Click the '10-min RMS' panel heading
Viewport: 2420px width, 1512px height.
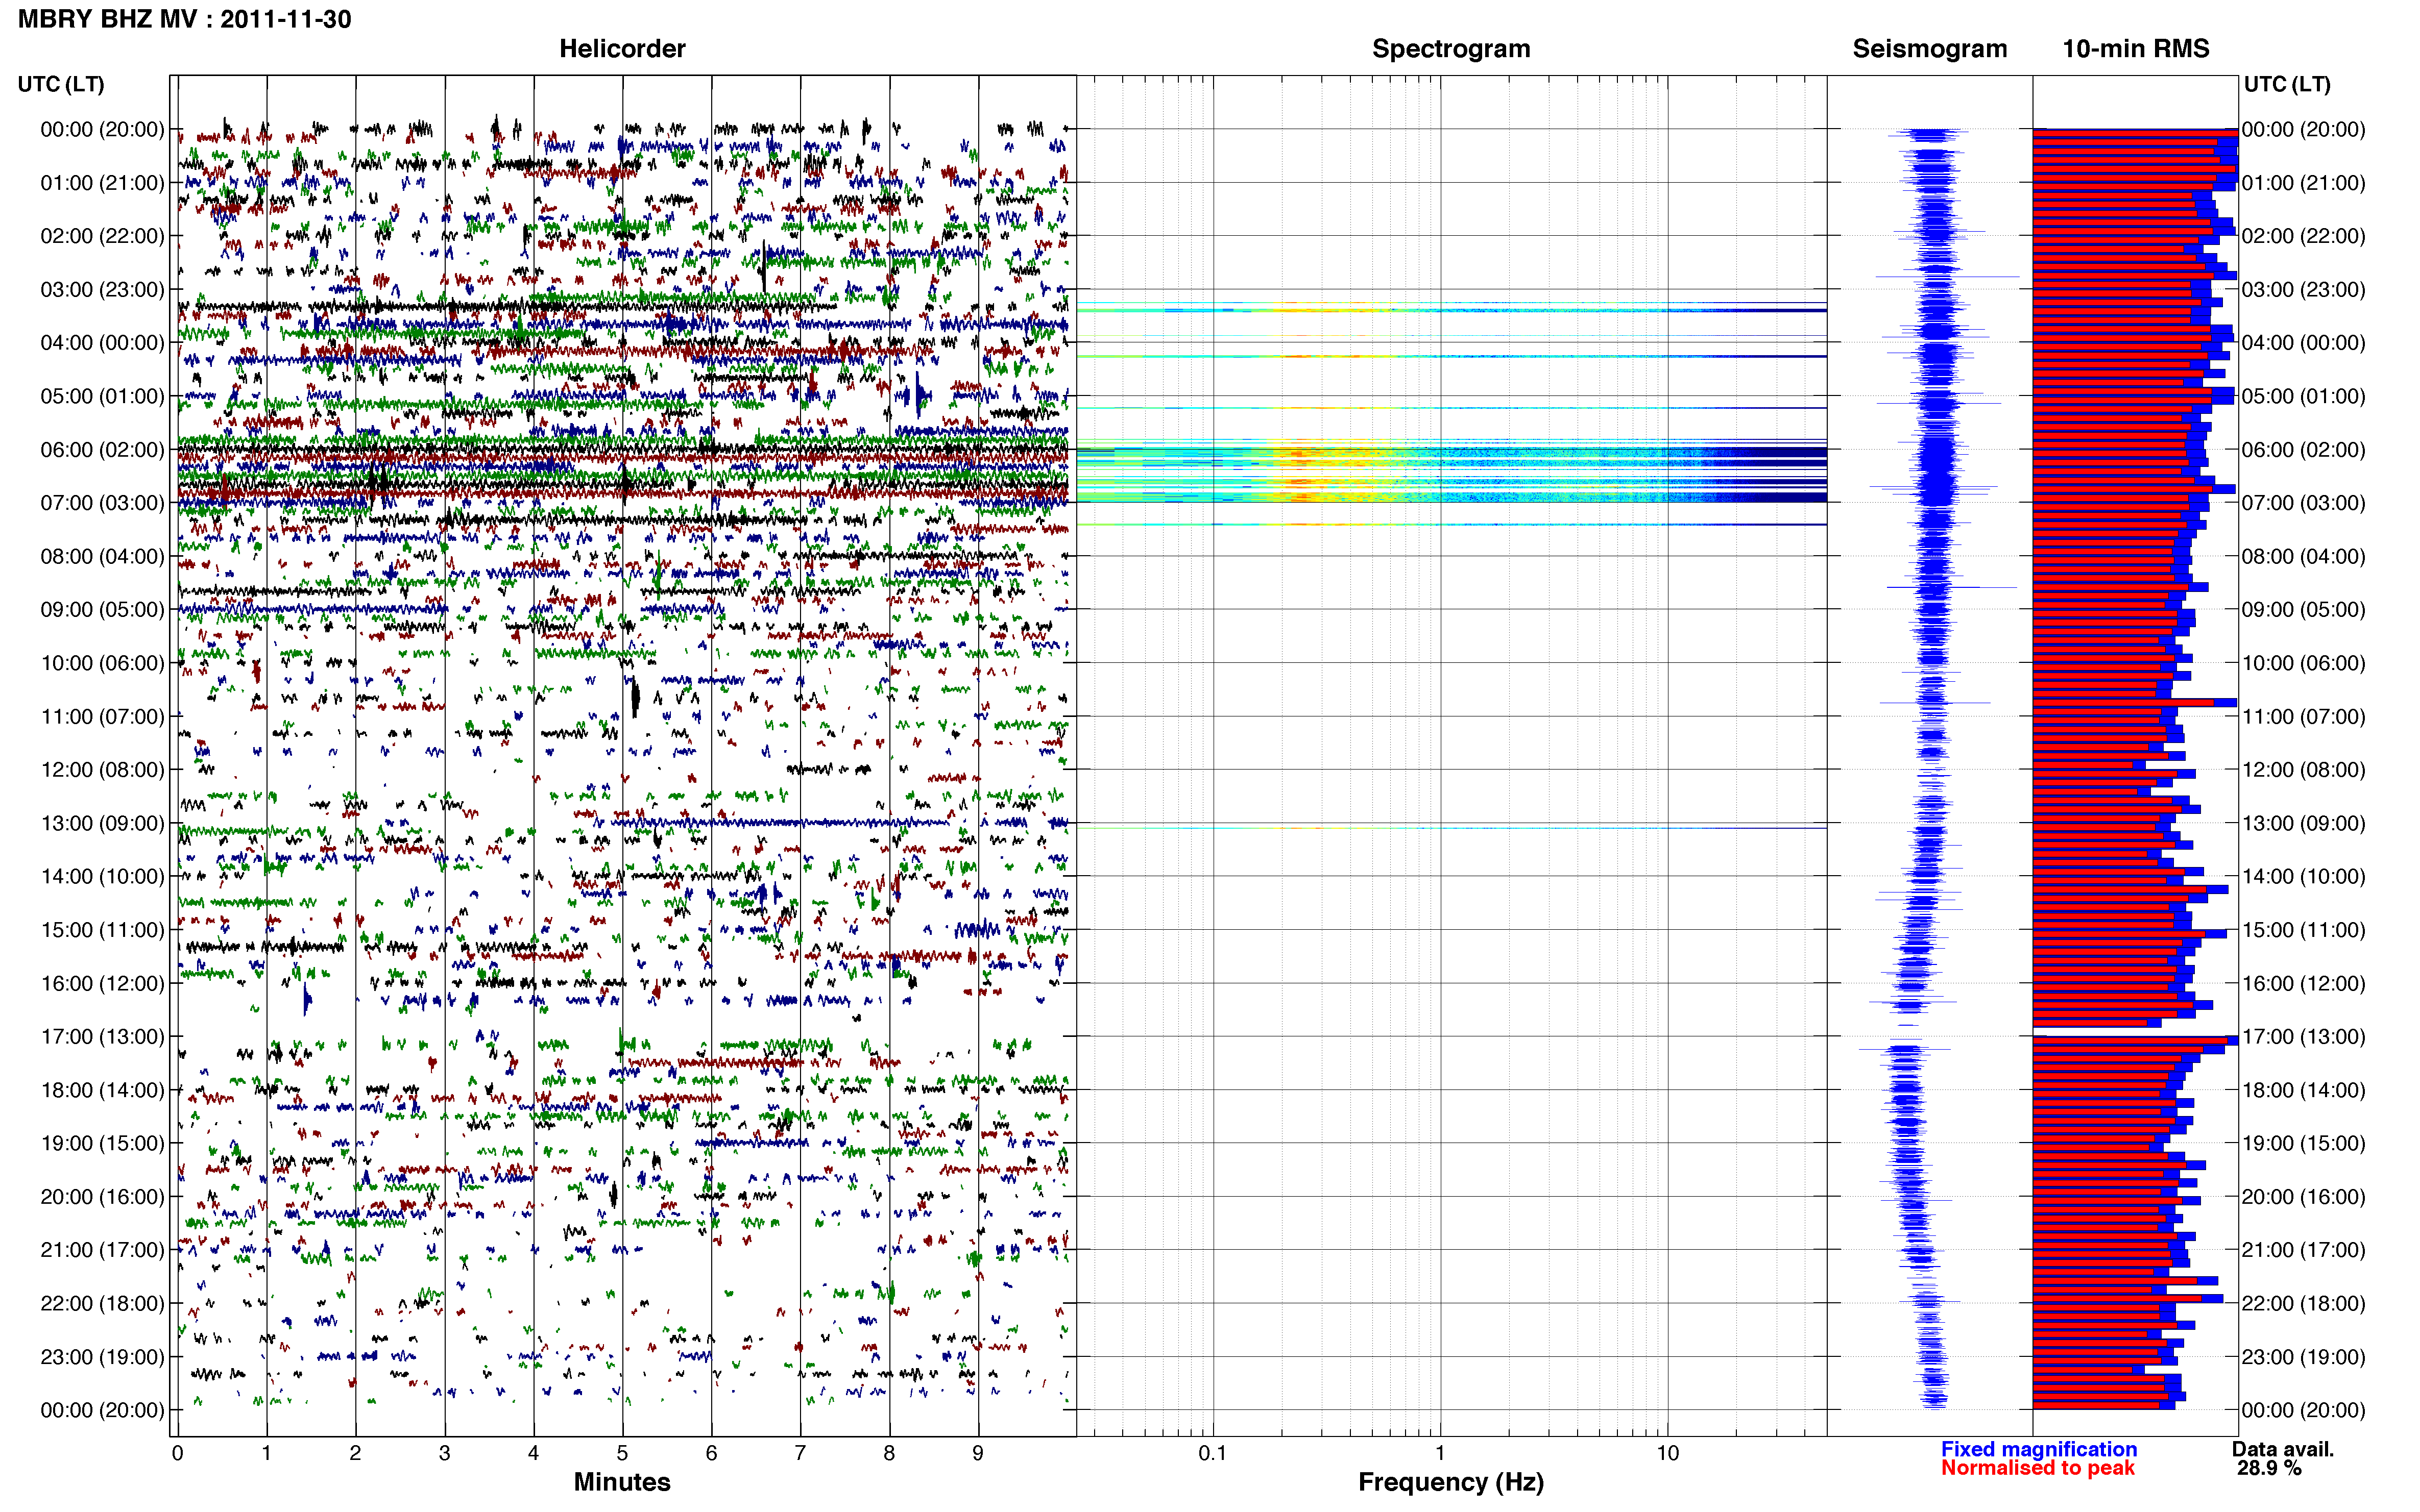[2136, 48]
